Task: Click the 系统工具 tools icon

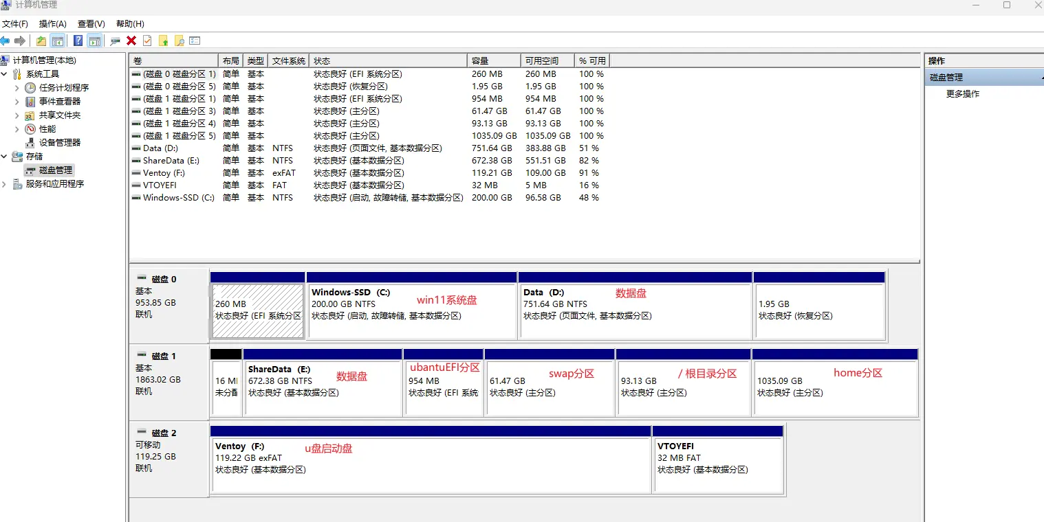Action: (17, 74)
